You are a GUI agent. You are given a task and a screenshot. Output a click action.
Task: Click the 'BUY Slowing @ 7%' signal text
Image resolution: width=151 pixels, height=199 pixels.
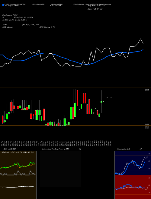coord(47,27)
